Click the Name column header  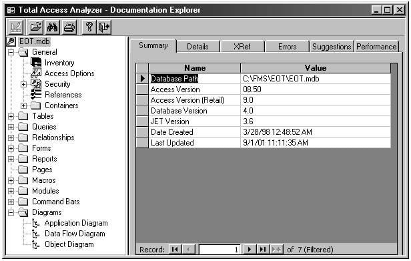pyautogui.click(x=195, y=68)
